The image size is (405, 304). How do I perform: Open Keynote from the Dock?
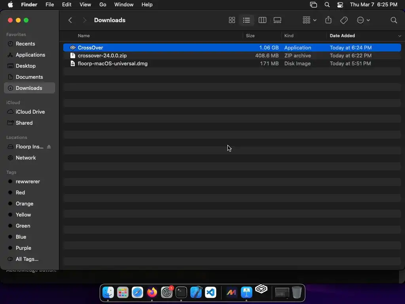tap(247, 293)
